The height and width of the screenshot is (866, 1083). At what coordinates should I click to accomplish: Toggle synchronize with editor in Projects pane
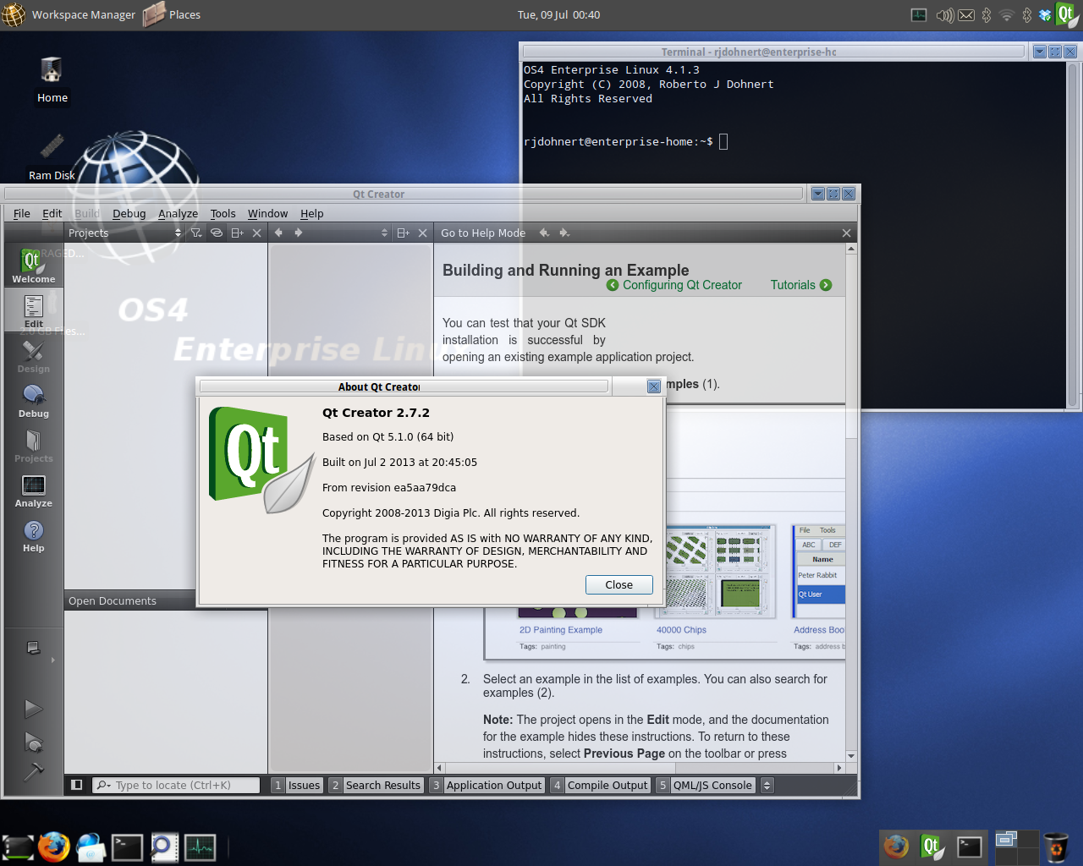coord(216,233)
